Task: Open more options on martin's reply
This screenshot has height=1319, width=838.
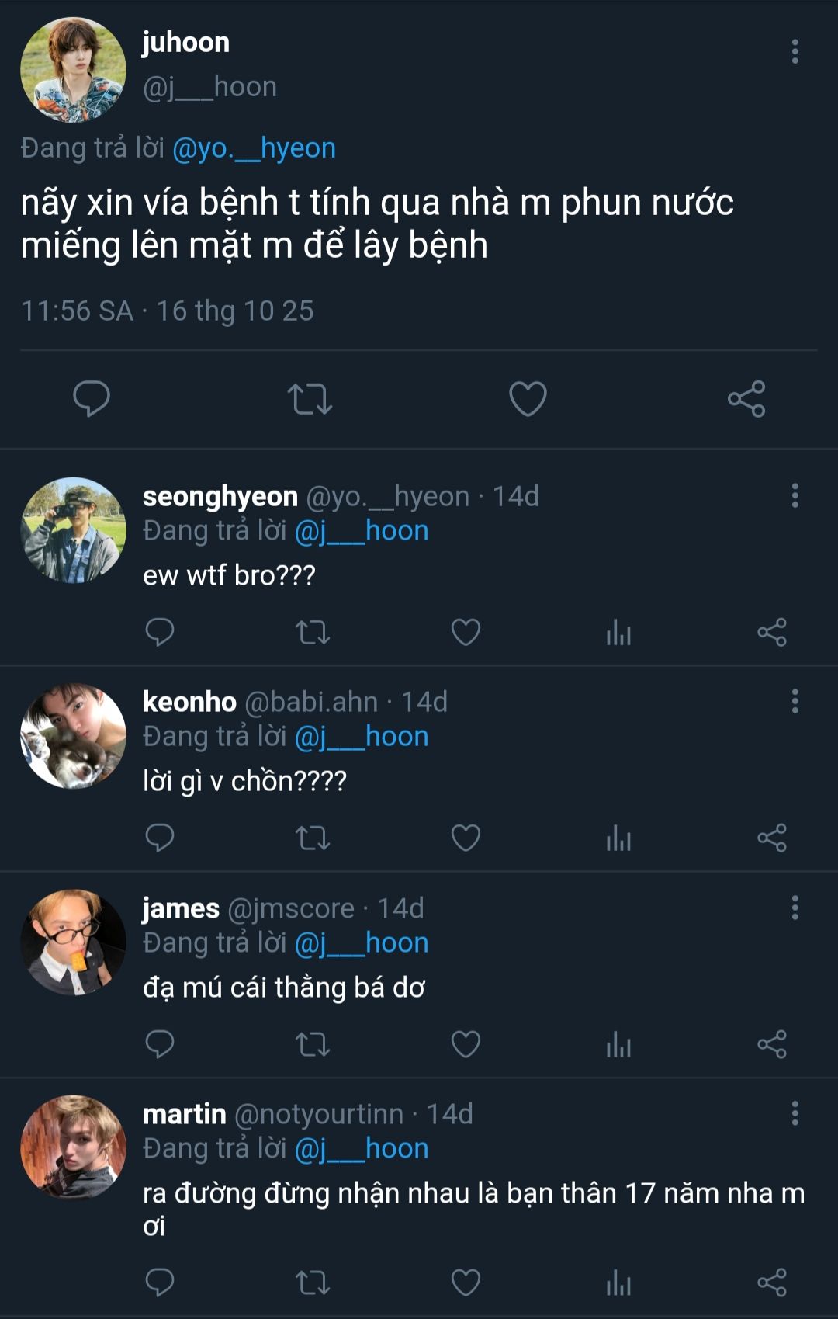Action: (x=795, y=1113)
